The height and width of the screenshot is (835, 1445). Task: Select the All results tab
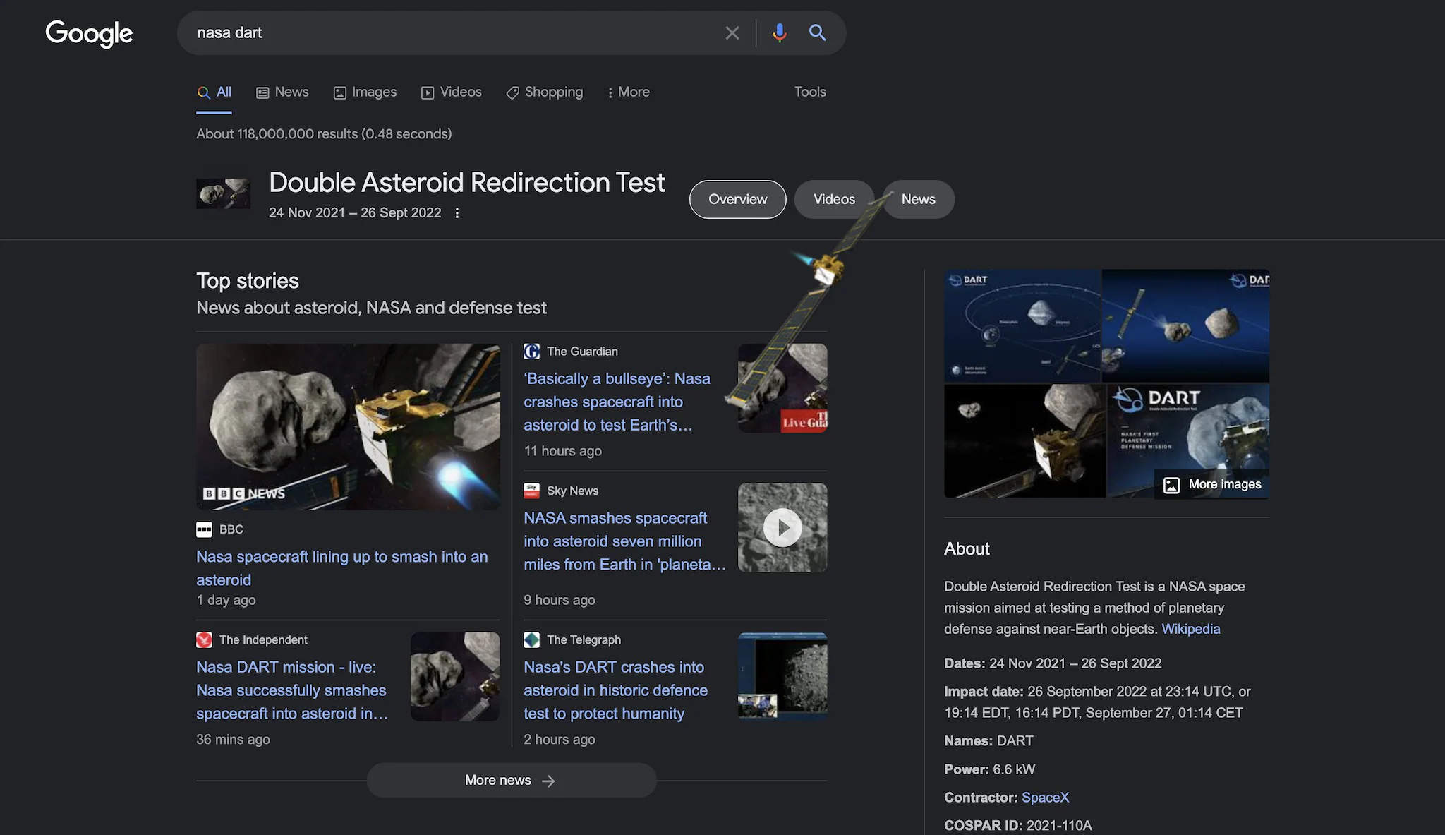coord(214,92)
